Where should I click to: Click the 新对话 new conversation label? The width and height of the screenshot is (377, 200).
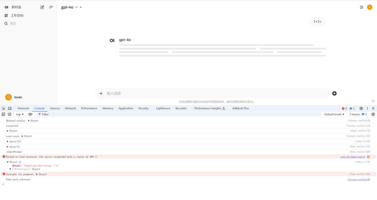pos(16,7)
